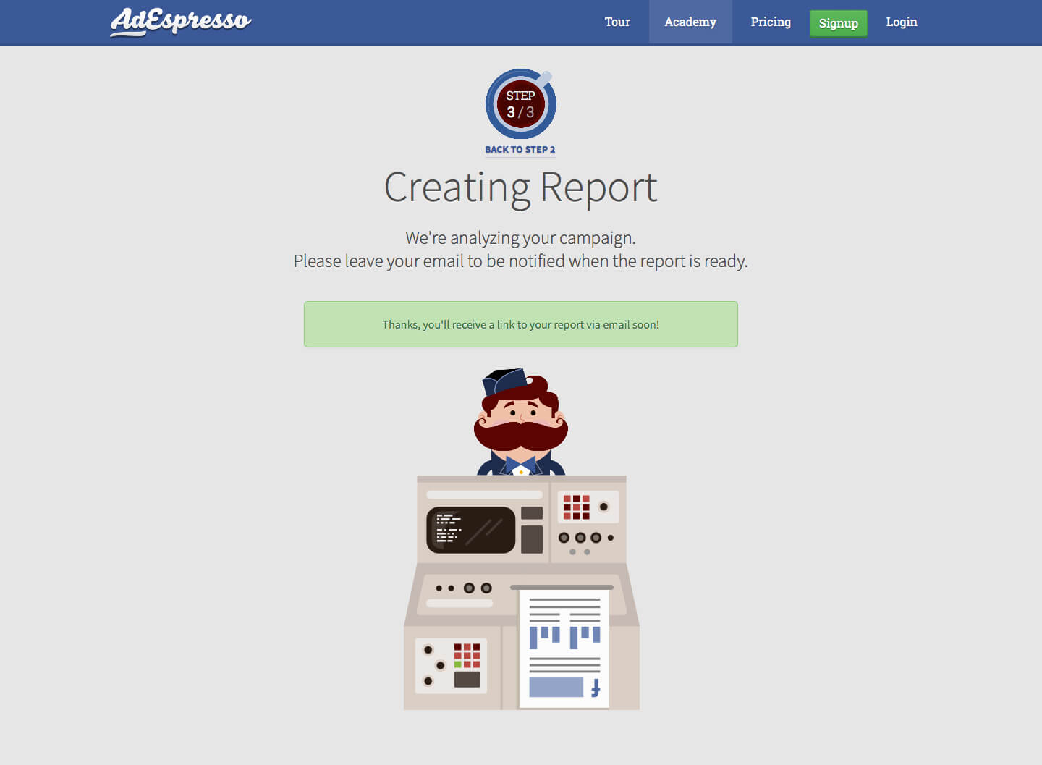
Task: Click the green Signup button
Action: (x=838, y=23)
